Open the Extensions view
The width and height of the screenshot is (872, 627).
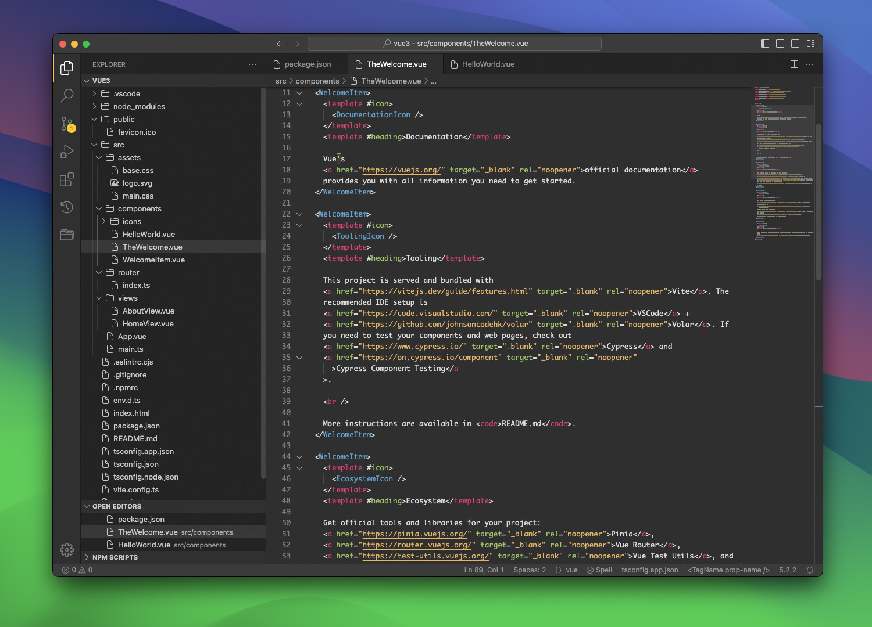(x=66, y=179)
